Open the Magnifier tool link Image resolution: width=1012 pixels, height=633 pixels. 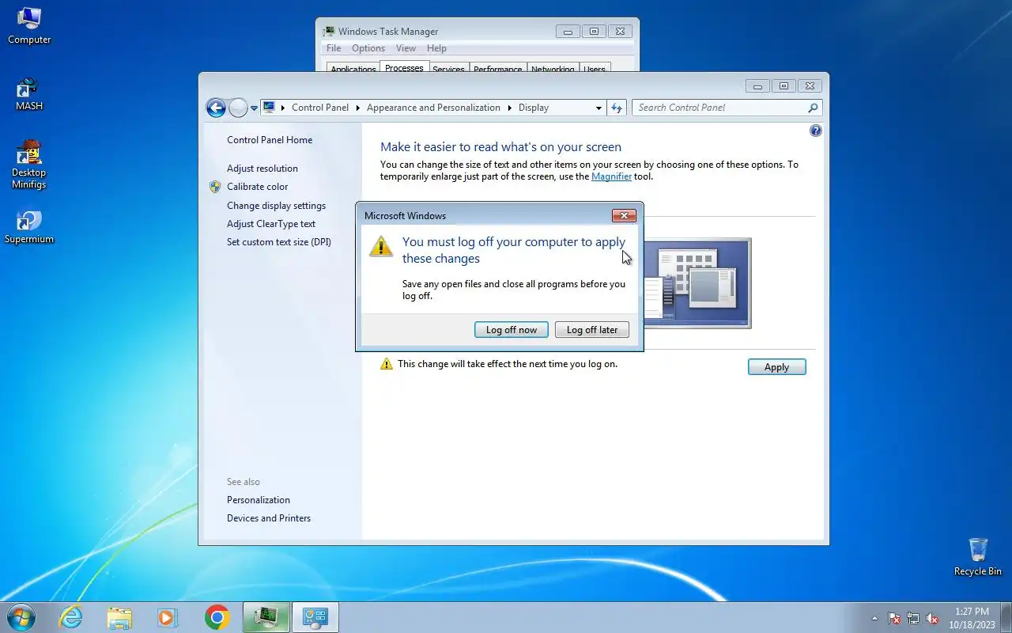tap(611, 176)
